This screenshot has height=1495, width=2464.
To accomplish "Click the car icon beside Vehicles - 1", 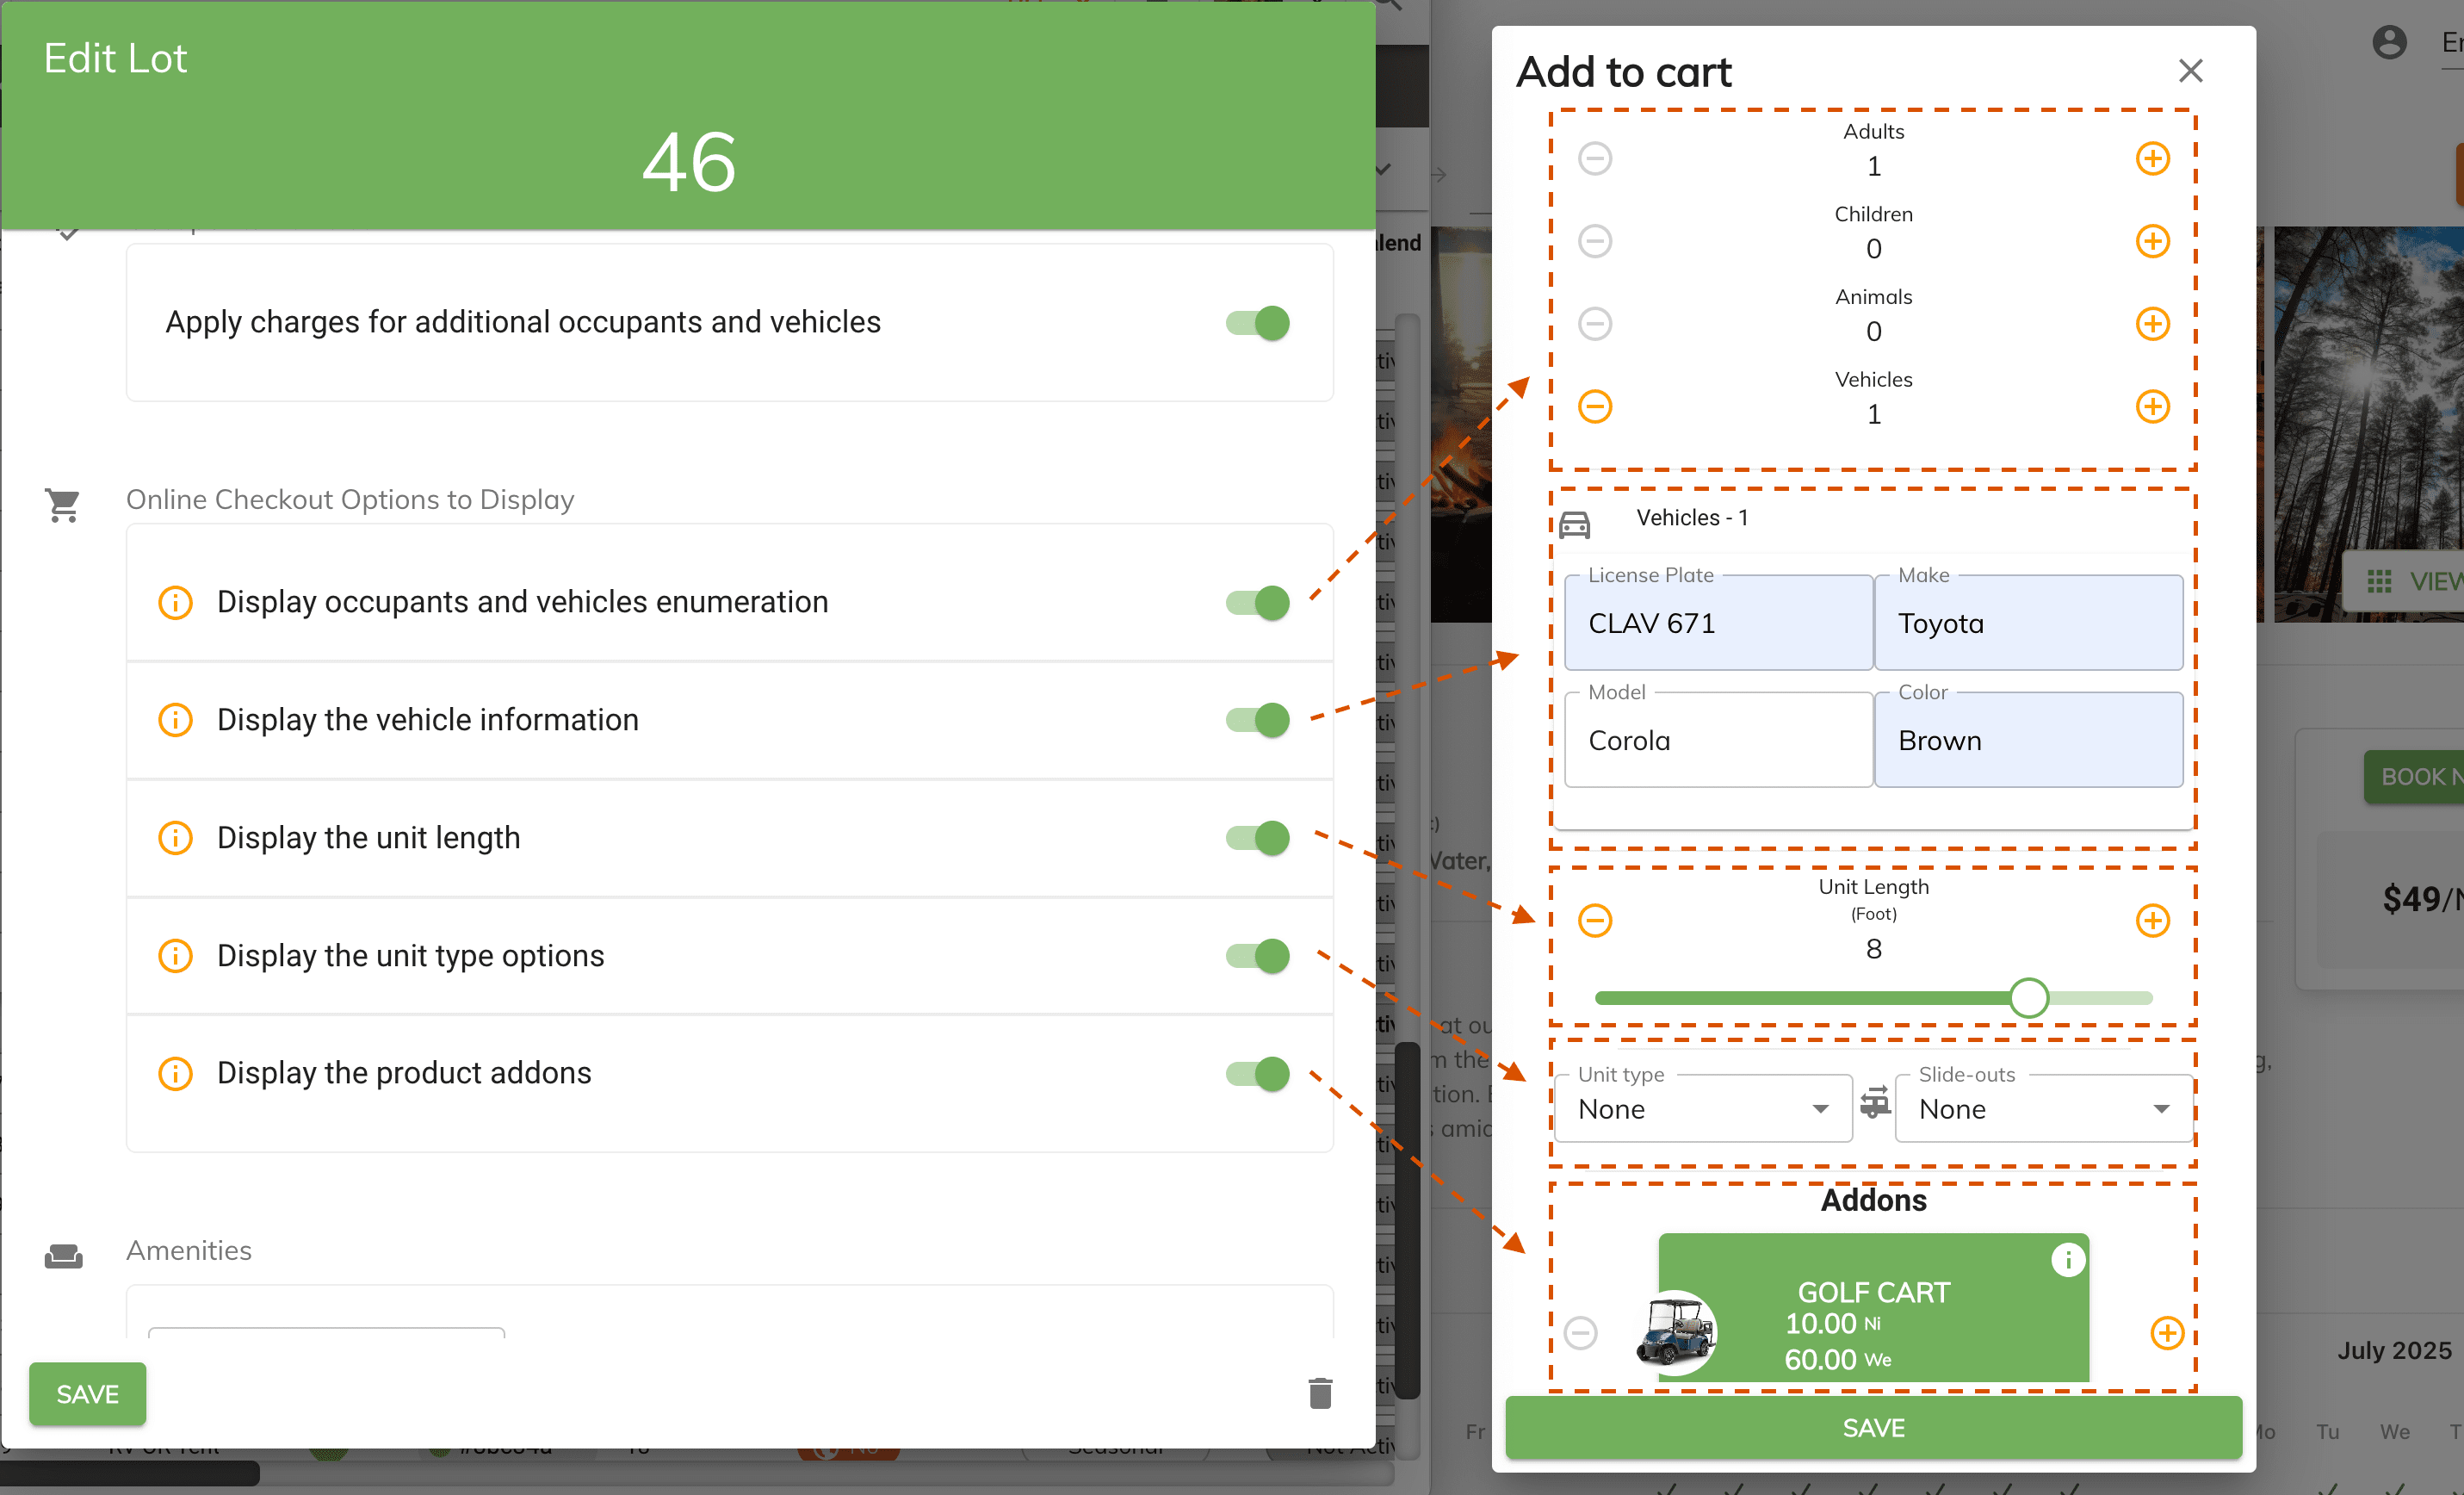I will 1574,524.
